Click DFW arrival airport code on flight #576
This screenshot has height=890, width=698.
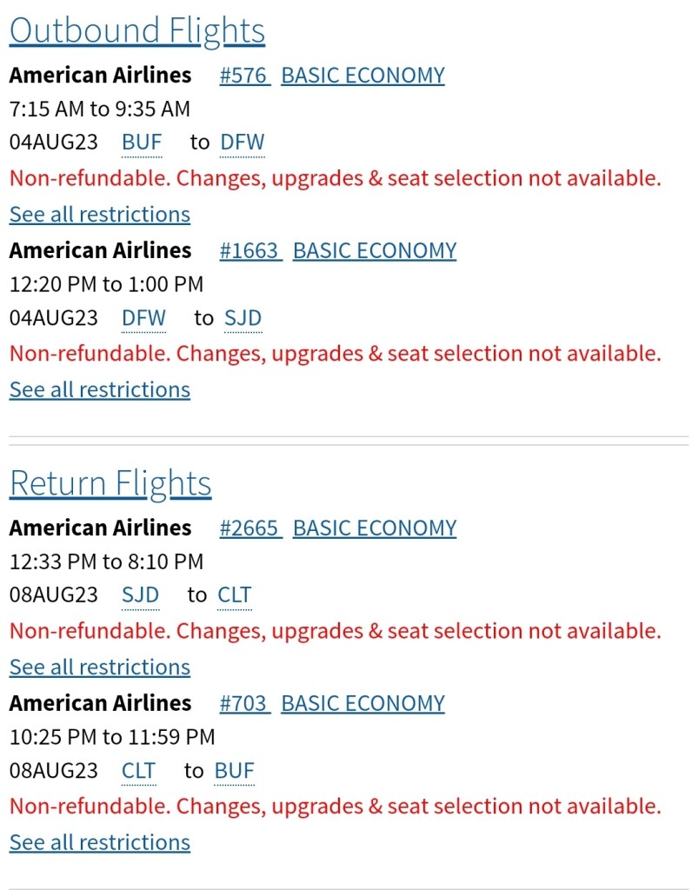coord(242,143)
